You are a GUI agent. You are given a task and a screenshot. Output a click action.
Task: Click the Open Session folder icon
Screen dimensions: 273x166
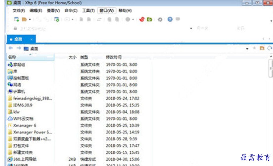[x=24, y=19]
